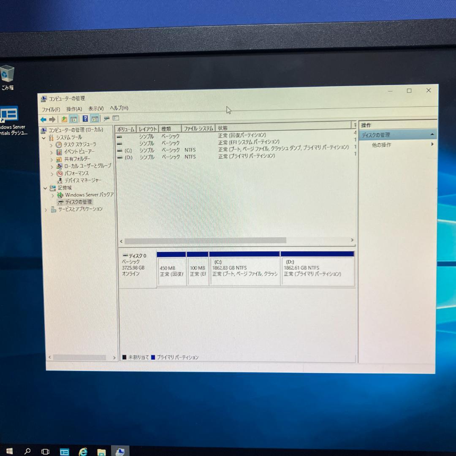Click the up-level folder icon on the toolbar

point(63,119)
